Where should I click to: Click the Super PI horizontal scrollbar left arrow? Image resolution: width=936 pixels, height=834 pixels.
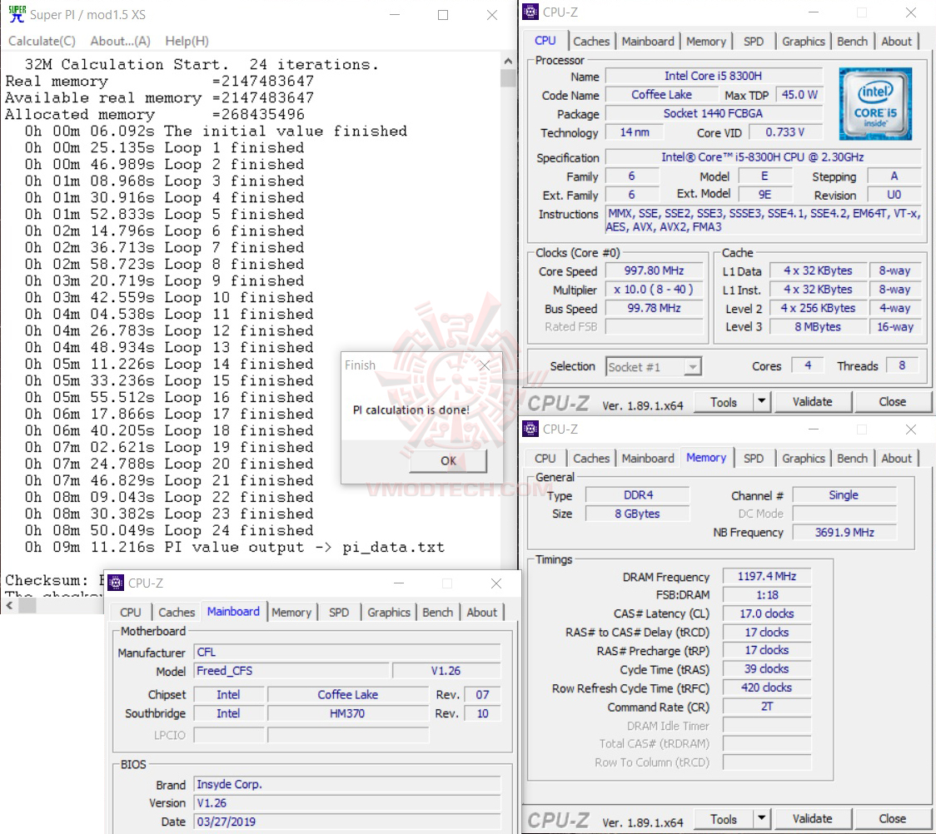coord(9,605)
